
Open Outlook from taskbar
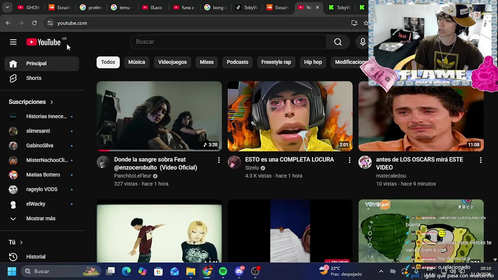[x=174, y=271]
